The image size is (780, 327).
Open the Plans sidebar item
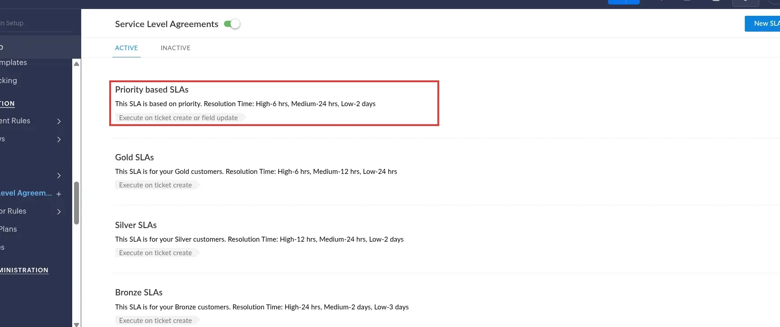point(9,229)
